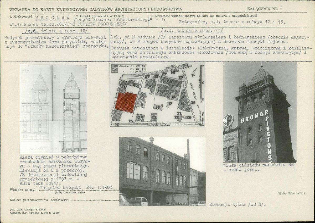This screenshot has width=315, height=223.
Task: Click the field label '1. Miejscowość'
Action: [21, 16]
